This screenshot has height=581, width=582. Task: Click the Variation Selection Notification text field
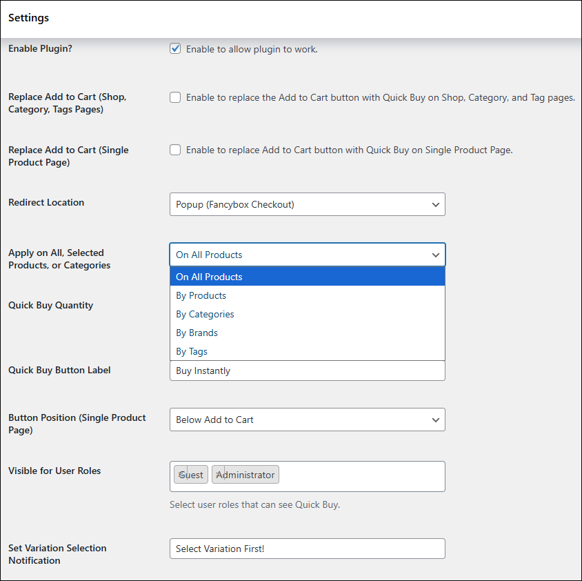click(x=307, y=549)
